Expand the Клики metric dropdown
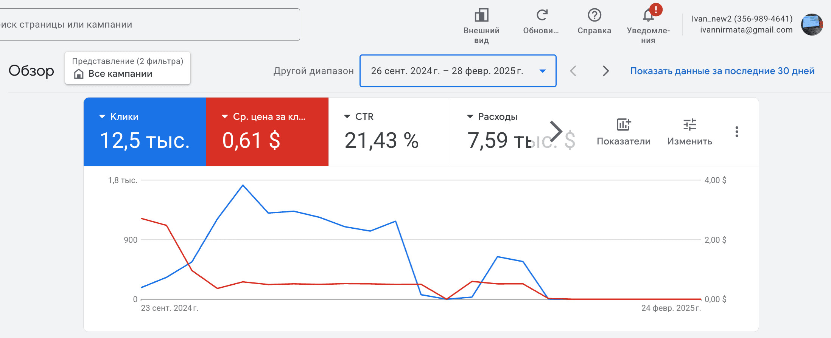This screenshot has height=338, width=831. pos(102,116)
